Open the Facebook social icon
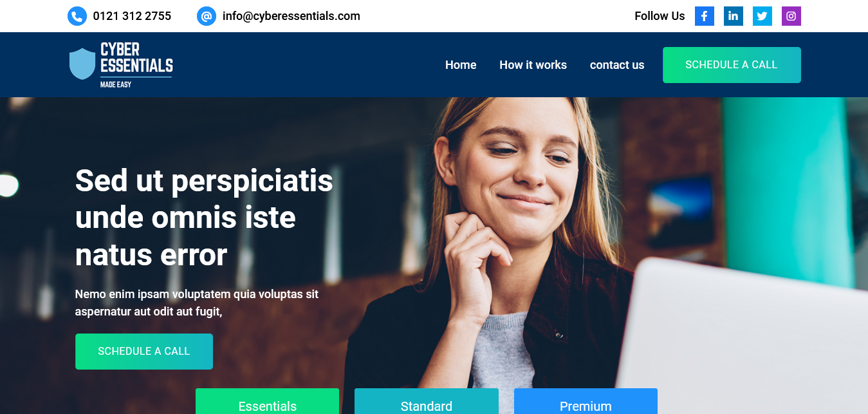868x414 pixels. coord(705,16)
